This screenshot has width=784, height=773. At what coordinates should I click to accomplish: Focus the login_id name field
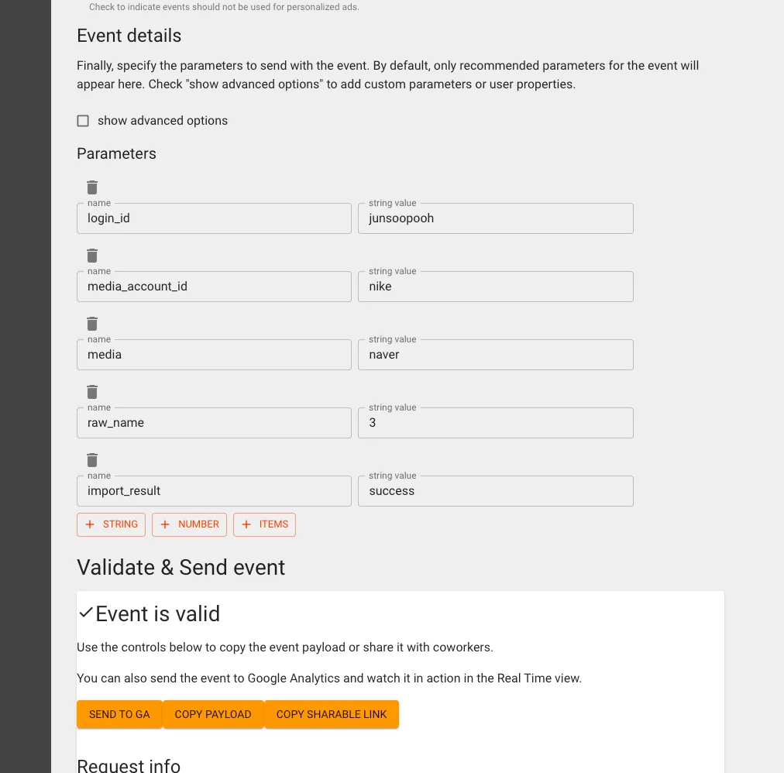(214, 218)
